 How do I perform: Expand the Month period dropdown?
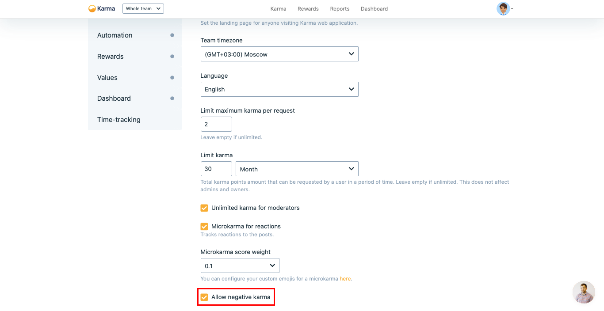click(297, 169)
